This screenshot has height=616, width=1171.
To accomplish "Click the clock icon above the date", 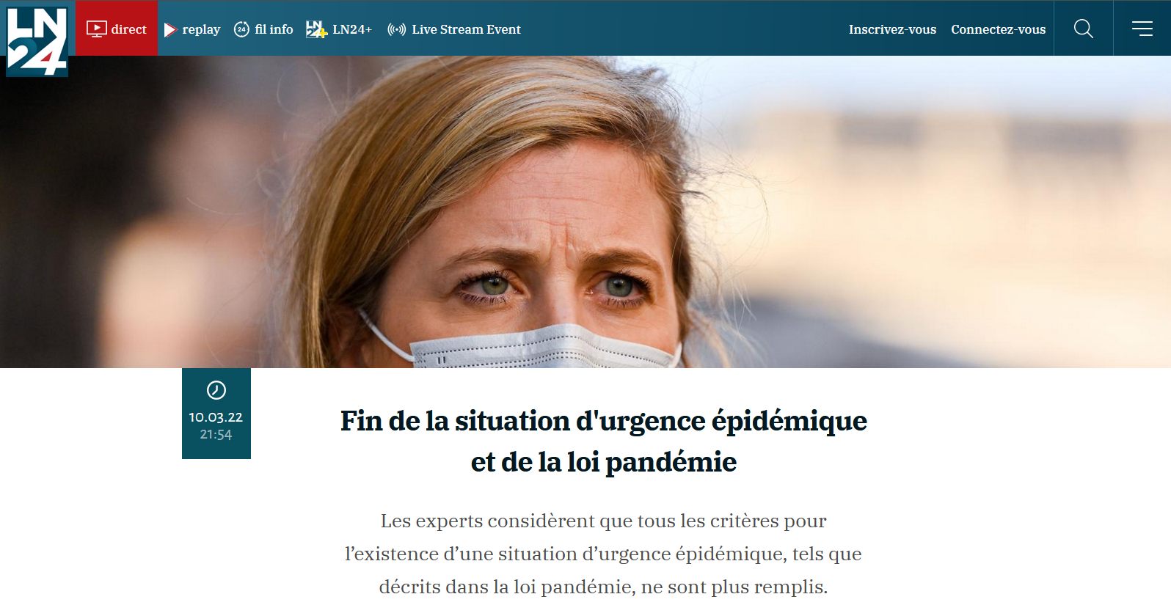I will [x=216, y=390].
